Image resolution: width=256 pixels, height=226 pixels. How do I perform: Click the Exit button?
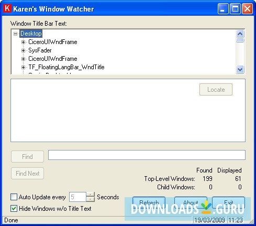click(x=228, y=202)
